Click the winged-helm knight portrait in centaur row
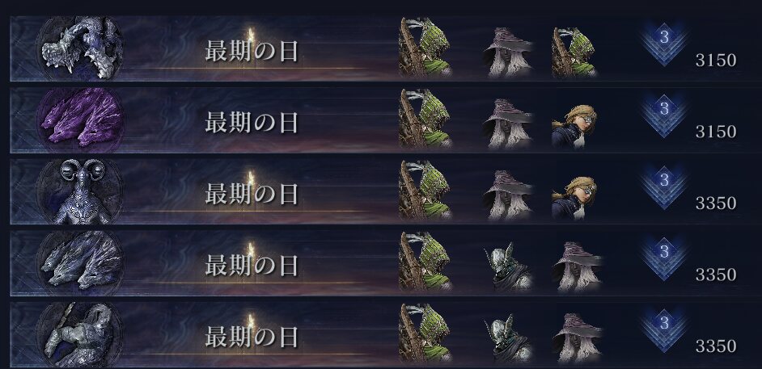The height and width of the screenshot is (369, 762). 508,338
